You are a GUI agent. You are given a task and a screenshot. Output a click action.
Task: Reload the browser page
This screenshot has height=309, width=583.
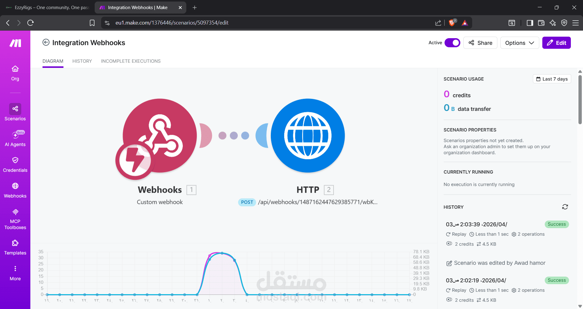point(30,23)
